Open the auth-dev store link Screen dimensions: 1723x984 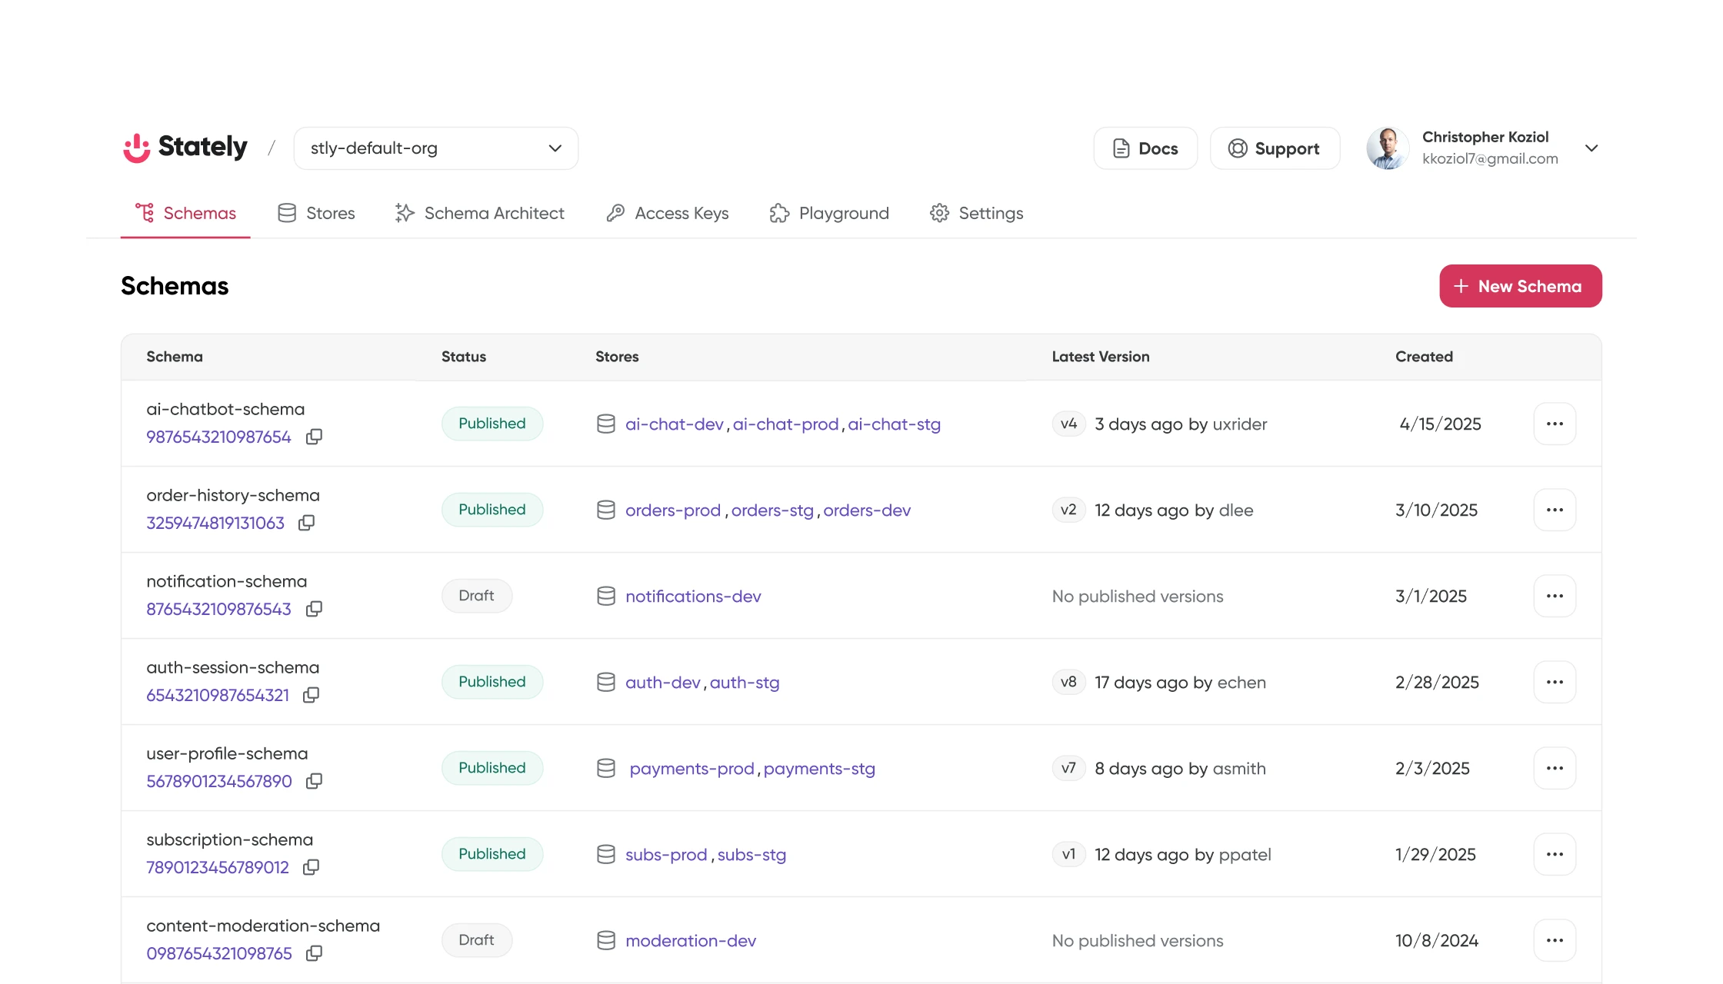click(x=663, y=683)
